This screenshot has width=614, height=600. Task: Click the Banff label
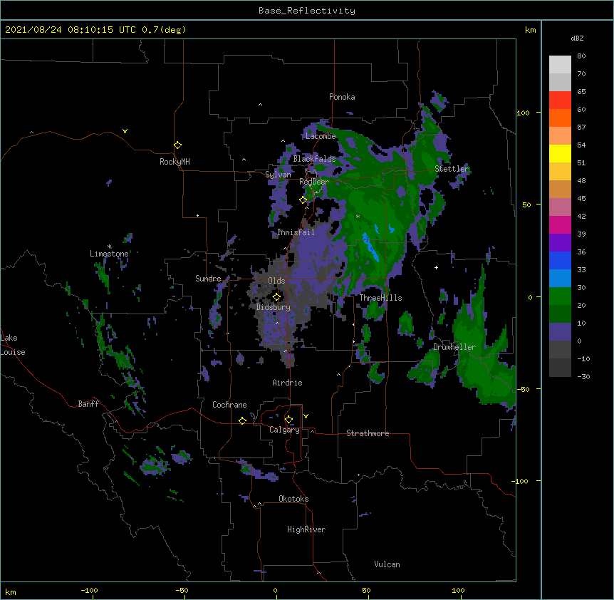[x=88, y=404]
